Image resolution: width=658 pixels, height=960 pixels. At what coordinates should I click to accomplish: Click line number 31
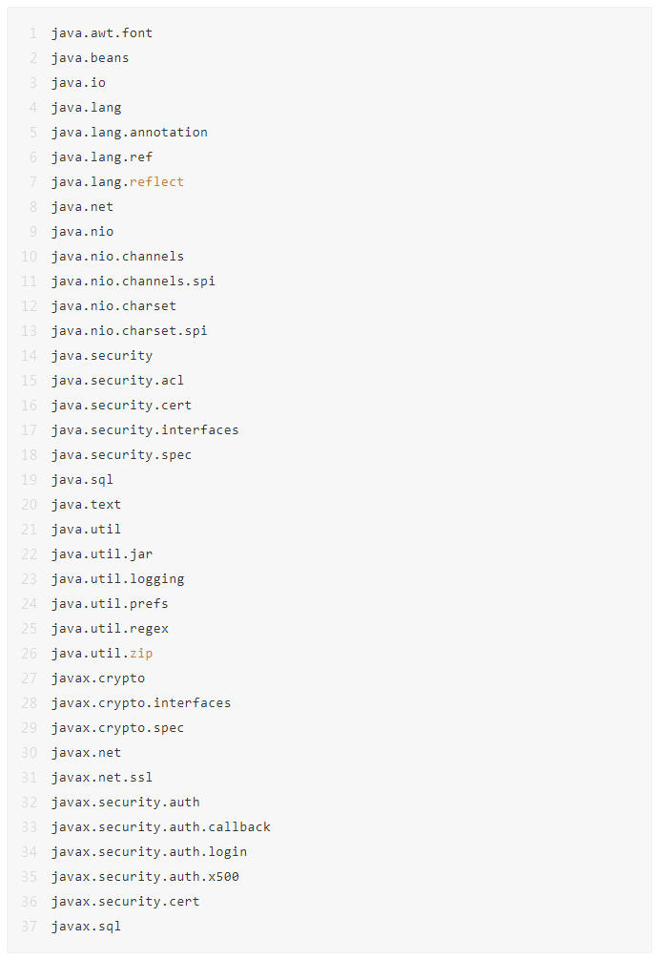pos(29,778)
